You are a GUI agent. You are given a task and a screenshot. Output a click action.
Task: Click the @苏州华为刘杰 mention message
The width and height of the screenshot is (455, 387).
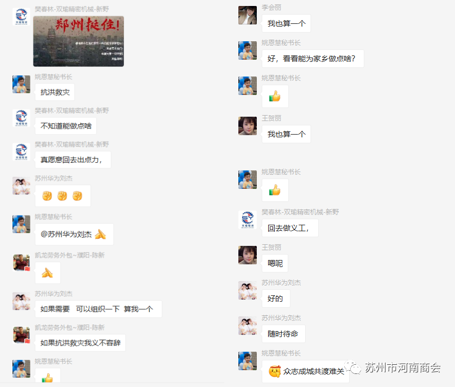74,234
